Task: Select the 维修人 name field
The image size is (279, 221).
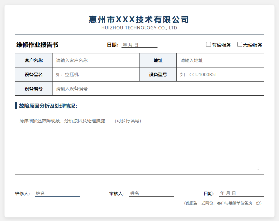Action: point(57,193)
